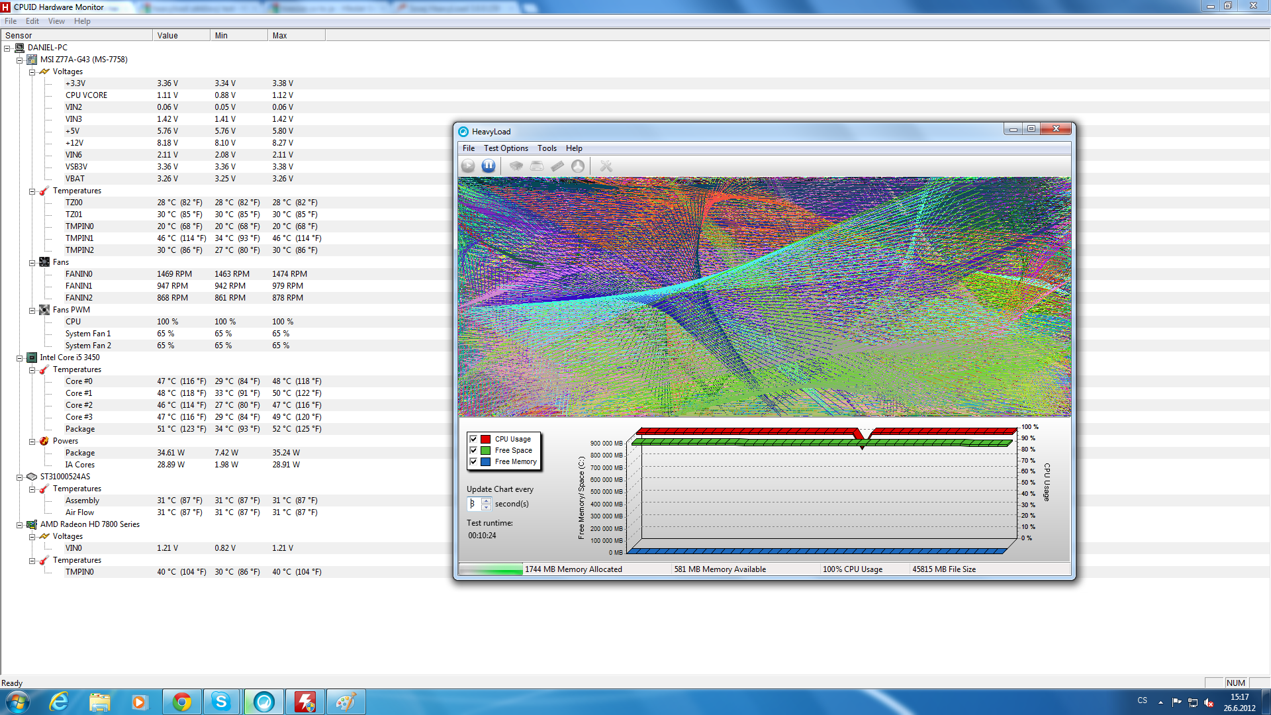The width and height of the screenshot is (1271, 715).
Task: Switch to Paint in taskbar
Action: [346, 702]
